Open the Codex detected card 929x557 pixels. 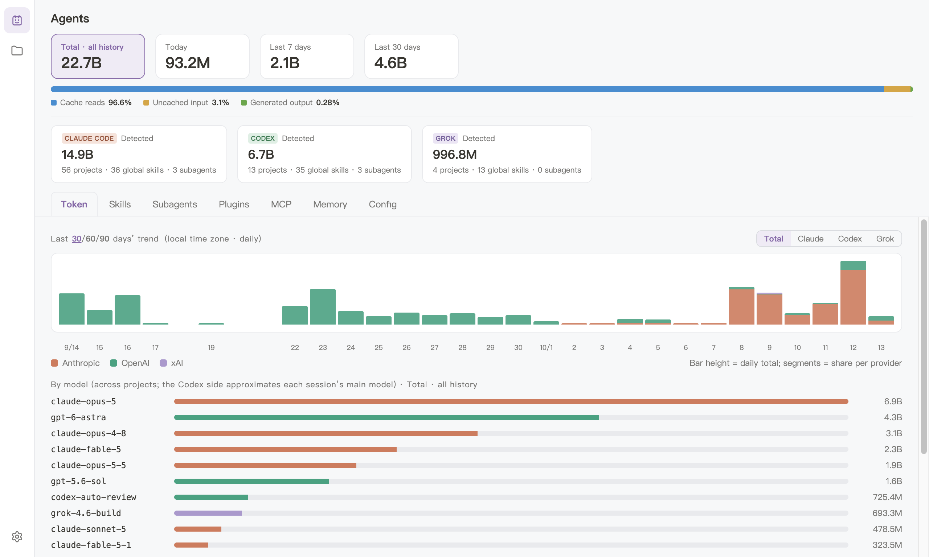(324, 154)
